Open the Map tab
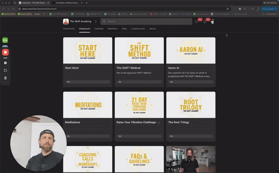The width and height of the screenshot is (279, 173). (x=124, y=29)
